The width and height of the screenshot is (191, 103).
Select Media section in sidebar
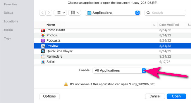pos(8,30)
